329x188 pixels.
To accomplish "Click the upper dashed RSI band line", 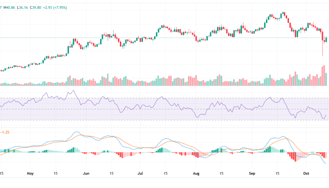I will click(x=141, y=98).
